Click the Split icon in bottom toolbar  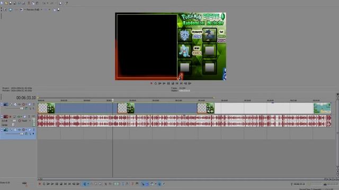point(123,184)
